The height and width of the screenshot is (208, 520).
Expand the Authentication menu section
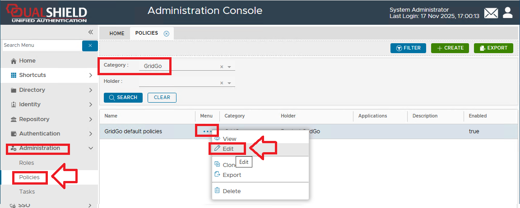pyautogui.click(x=91, y=134)
